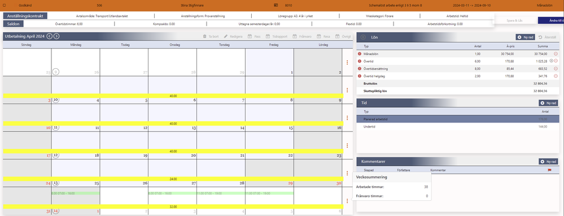The width and height of the screenshot is (564, 216).
Task: Add a Frånvaro entry from calendar toolbar
Action: (302, 36)
